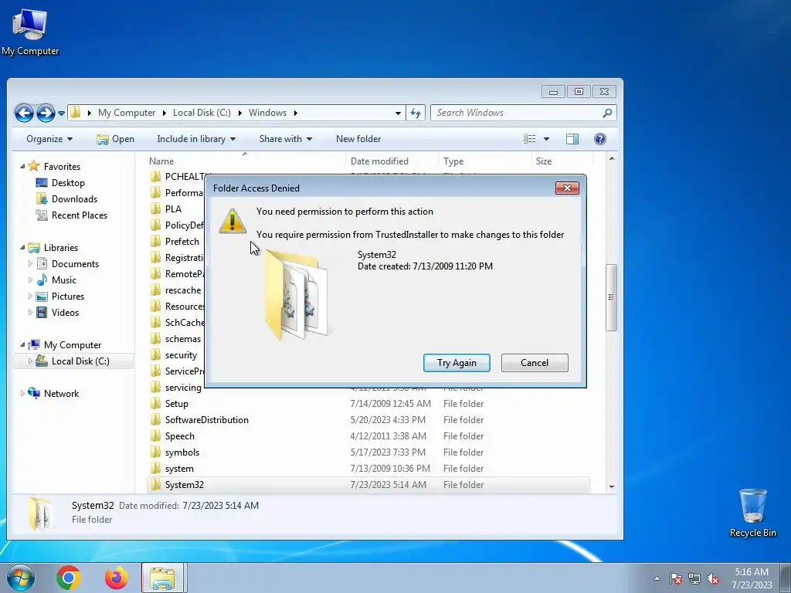Select Local Disk (C:) breadcrumb
This screenshot has height=593, width=791.
pyautogui.click(x=202, y=113)
